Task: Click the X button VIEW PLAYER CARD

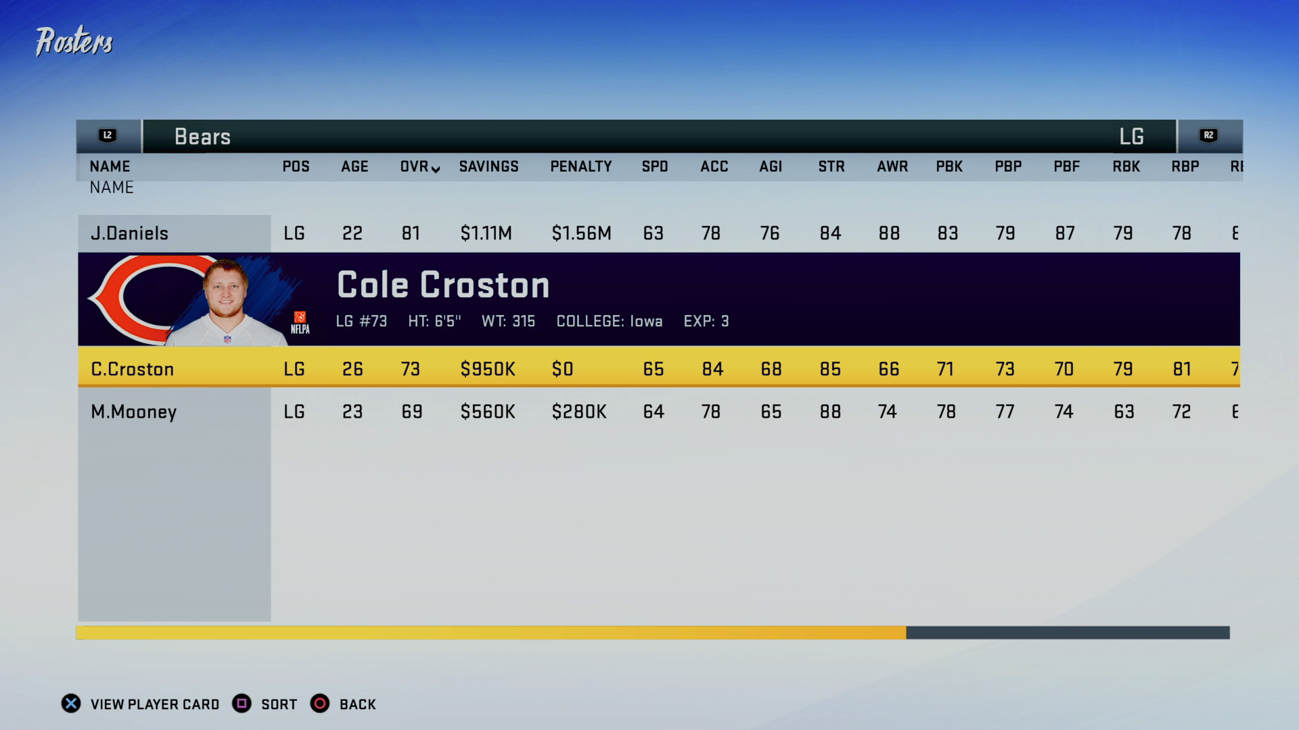Action: pyautogui.click(x=71, y=703)
